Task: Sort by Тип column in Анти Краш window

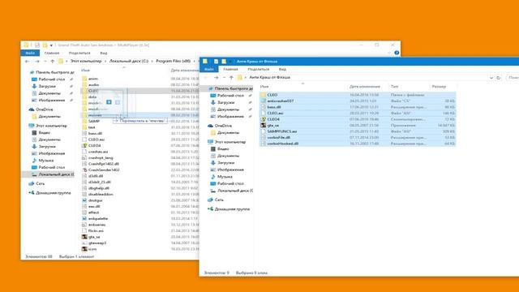Action: 394,87
